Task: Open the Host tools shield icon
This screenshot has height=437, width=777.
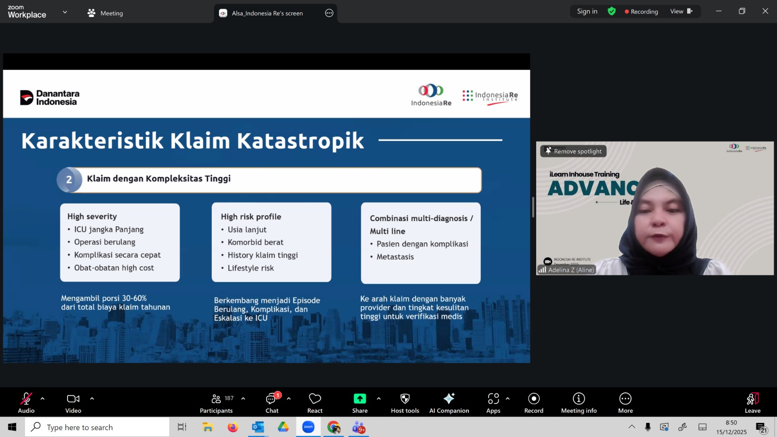Action: pyautogui.click(x=405, y=403)
